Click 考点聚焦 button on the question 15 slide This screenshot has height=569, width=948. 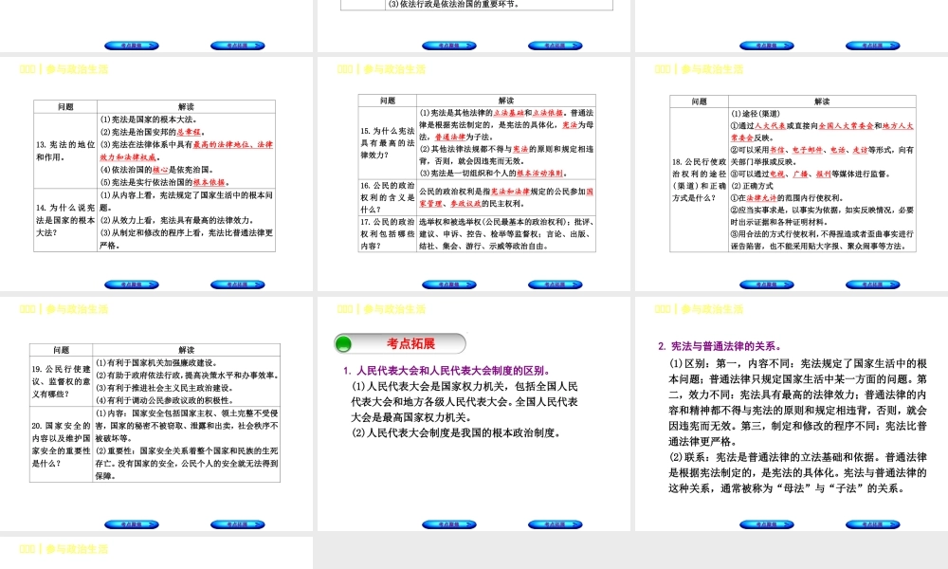(449, 284)
